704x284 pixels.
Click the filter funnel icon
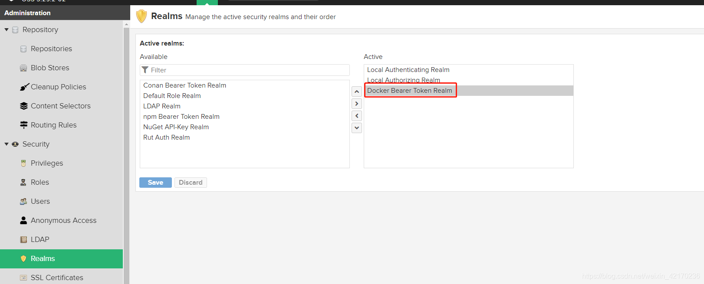145,70
